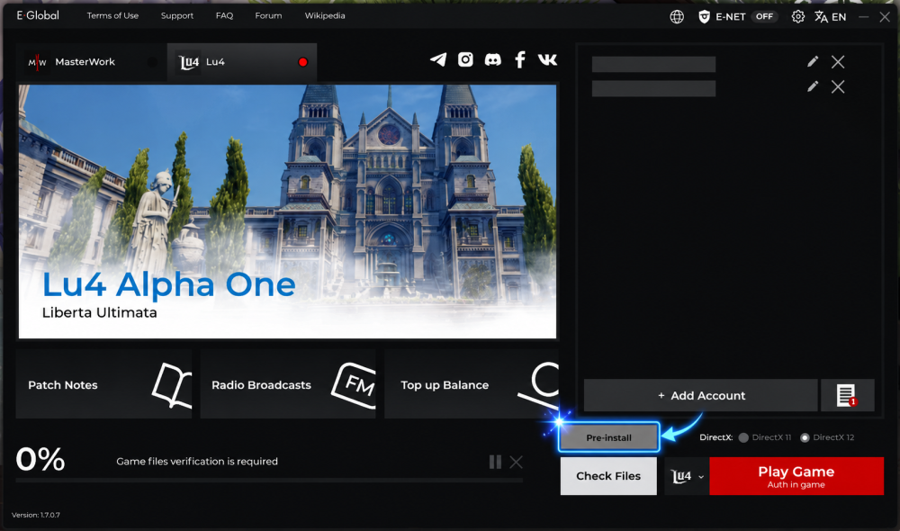Open the Discord social link
Screen dimensions: 900x531
[x=492, y=59]
